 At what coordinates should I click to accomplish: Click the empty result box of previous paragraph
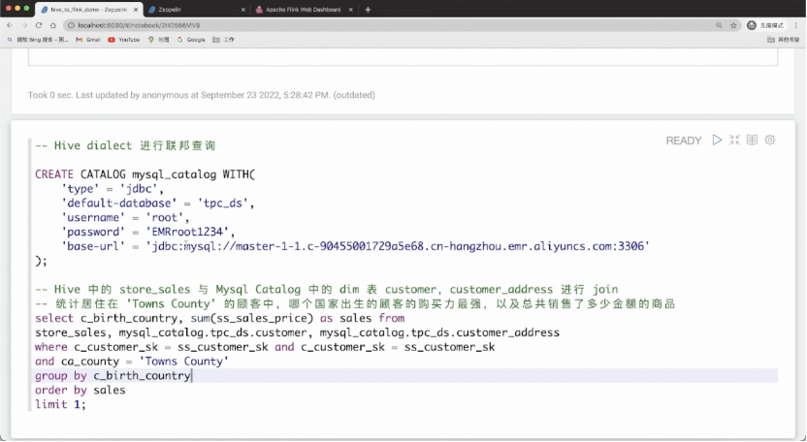pyautogui.click(x=403, y=57)
